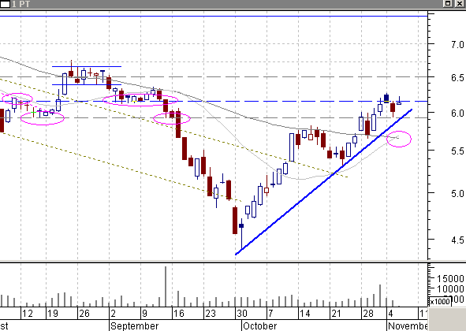Click date label '26' on time axis
Image resolution: width=466 pixels, height=331 pixels.
84,314
